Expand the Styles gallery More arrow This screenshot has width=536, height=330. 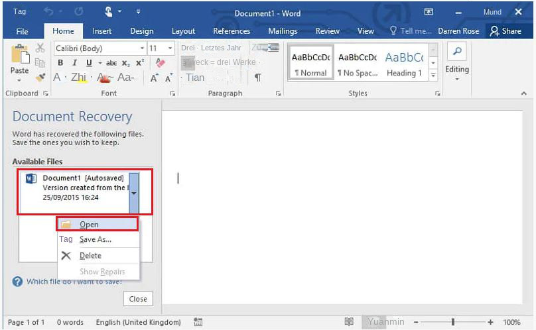pyautogui.click(x=433, y=75)
